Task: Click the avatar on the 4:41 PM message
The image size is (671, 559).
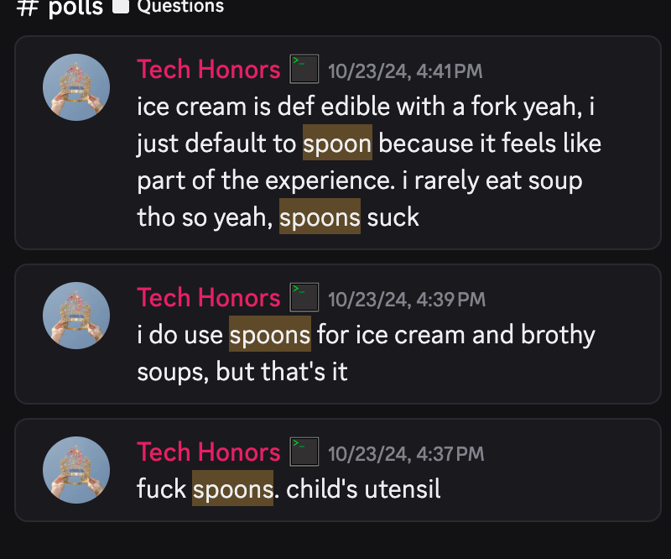Action: (x=76, y=87)
